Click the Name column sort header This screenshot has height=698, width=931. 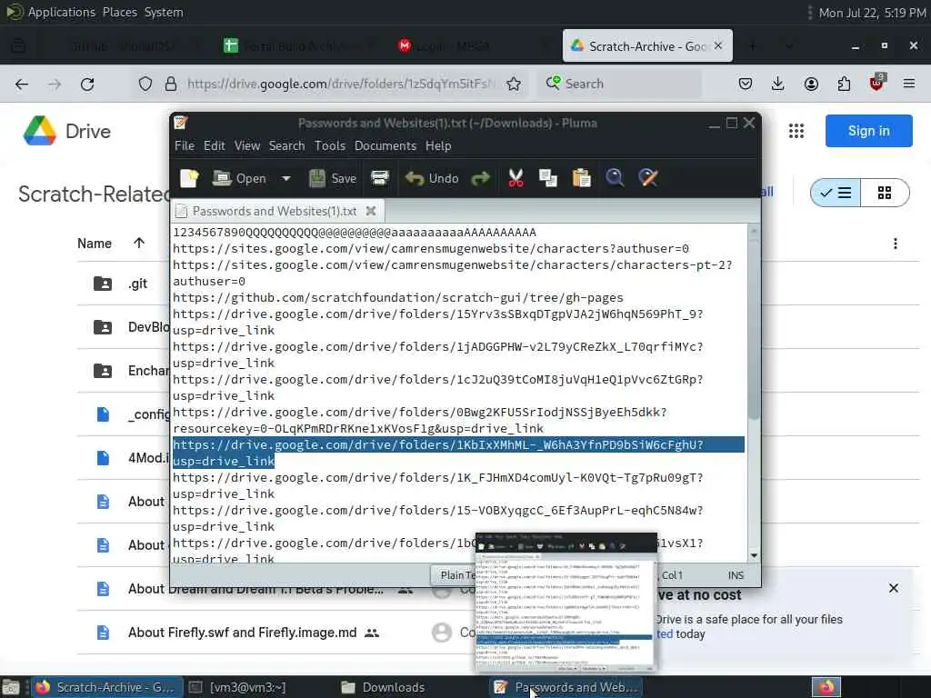[x=95, y=244]
